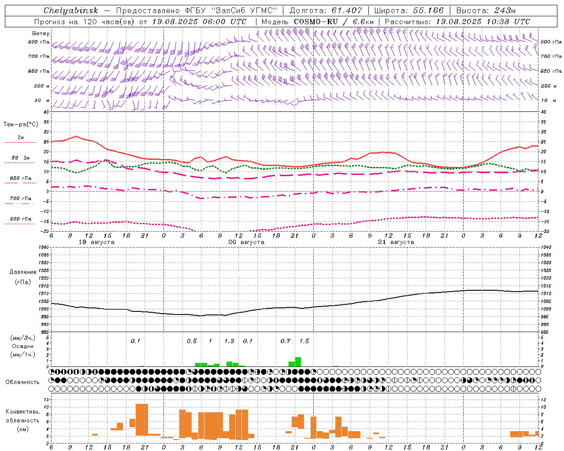Click the 'Облачность' cloud cover row label

22,382
